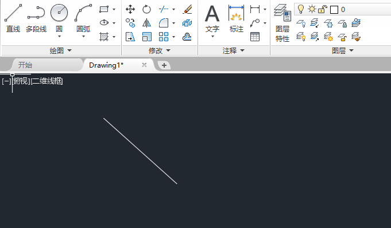Viewport: 391px width, 228px height.
Task: Open the current layer dropdown showing 0
Action: [342, 10]
